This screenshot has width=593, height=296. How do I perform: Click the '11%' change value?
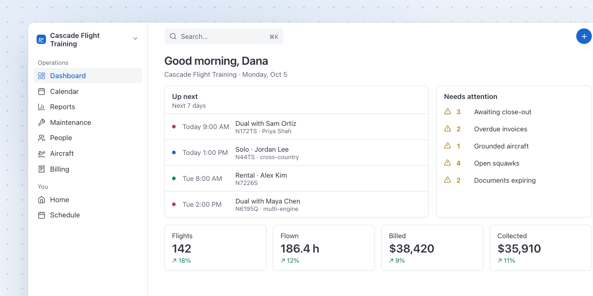510,261
